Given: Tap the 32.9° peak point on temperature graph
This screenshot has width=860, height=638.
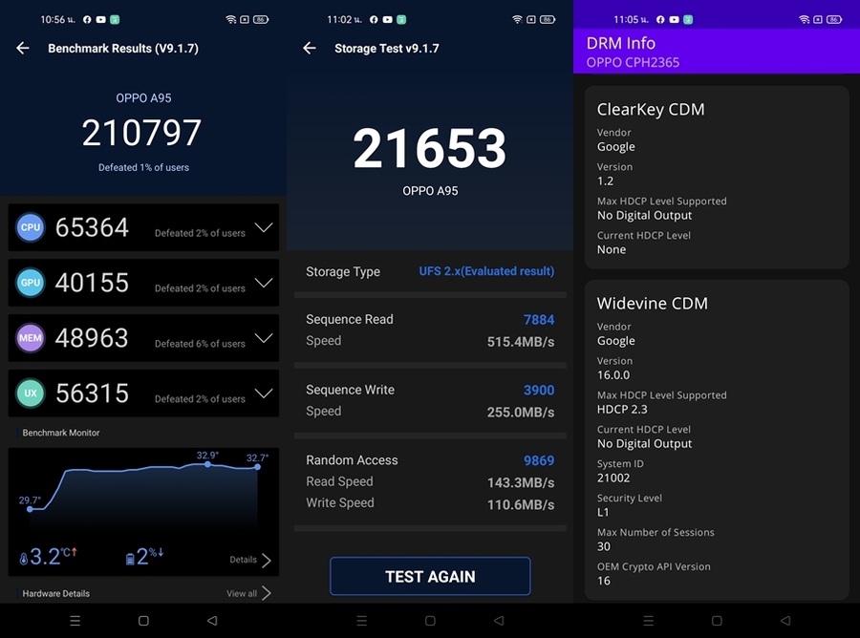Looking at the screenshot, I should click(x=207, y=464).
